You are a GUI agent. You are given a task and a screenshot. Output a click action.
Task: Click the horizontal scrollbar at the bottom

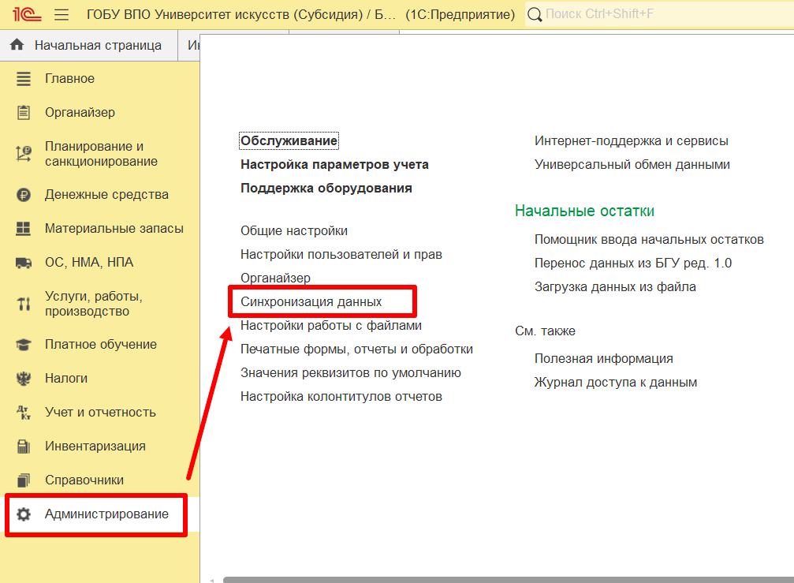pyautogui.click(x=505, y=579)
